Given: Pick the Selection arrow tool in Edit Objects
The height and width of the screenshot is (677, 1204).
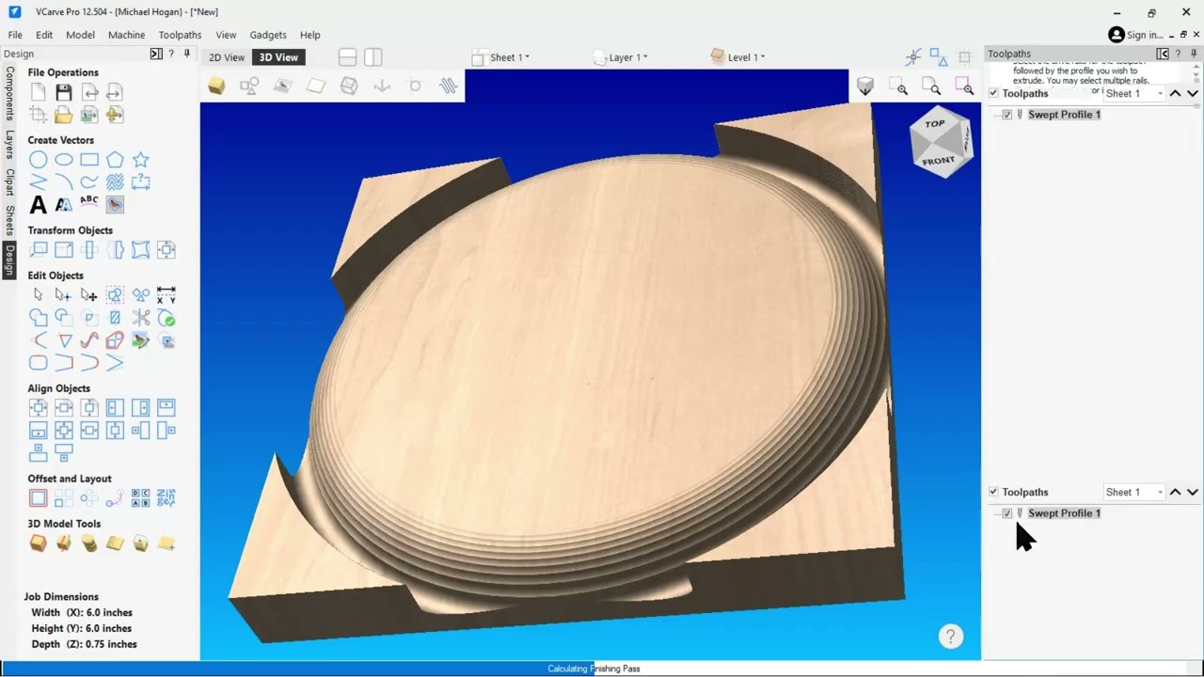Looking at the screenshot, I should click(38, 295).
